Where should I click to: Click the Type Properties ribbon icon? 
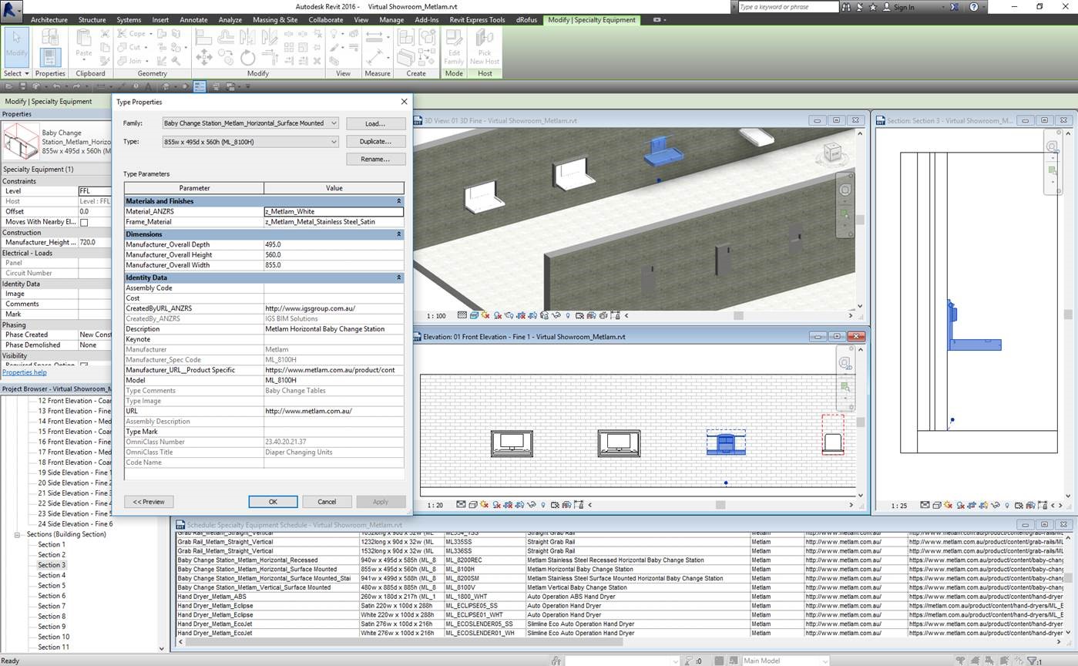(x=50, y=37)
